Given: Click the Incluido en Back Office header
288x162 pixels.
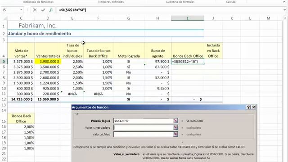Looking at the screenshot, I should tap(213, 50).
